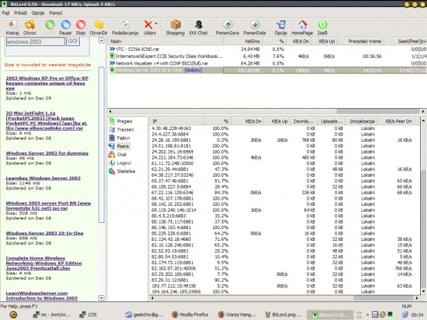Sort torrents by Naziv column header
This screenshot has height=320, width=427.
coord(165,41)
